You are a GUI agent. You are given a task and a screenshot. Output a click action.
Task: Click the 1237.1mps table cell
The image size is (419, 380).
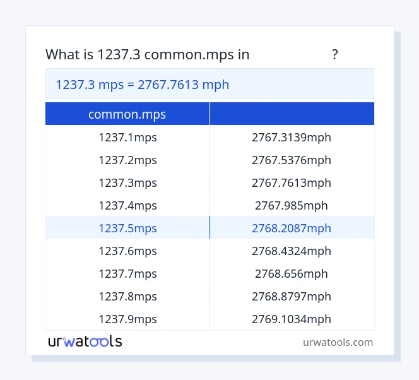click(x=127, y=137)
